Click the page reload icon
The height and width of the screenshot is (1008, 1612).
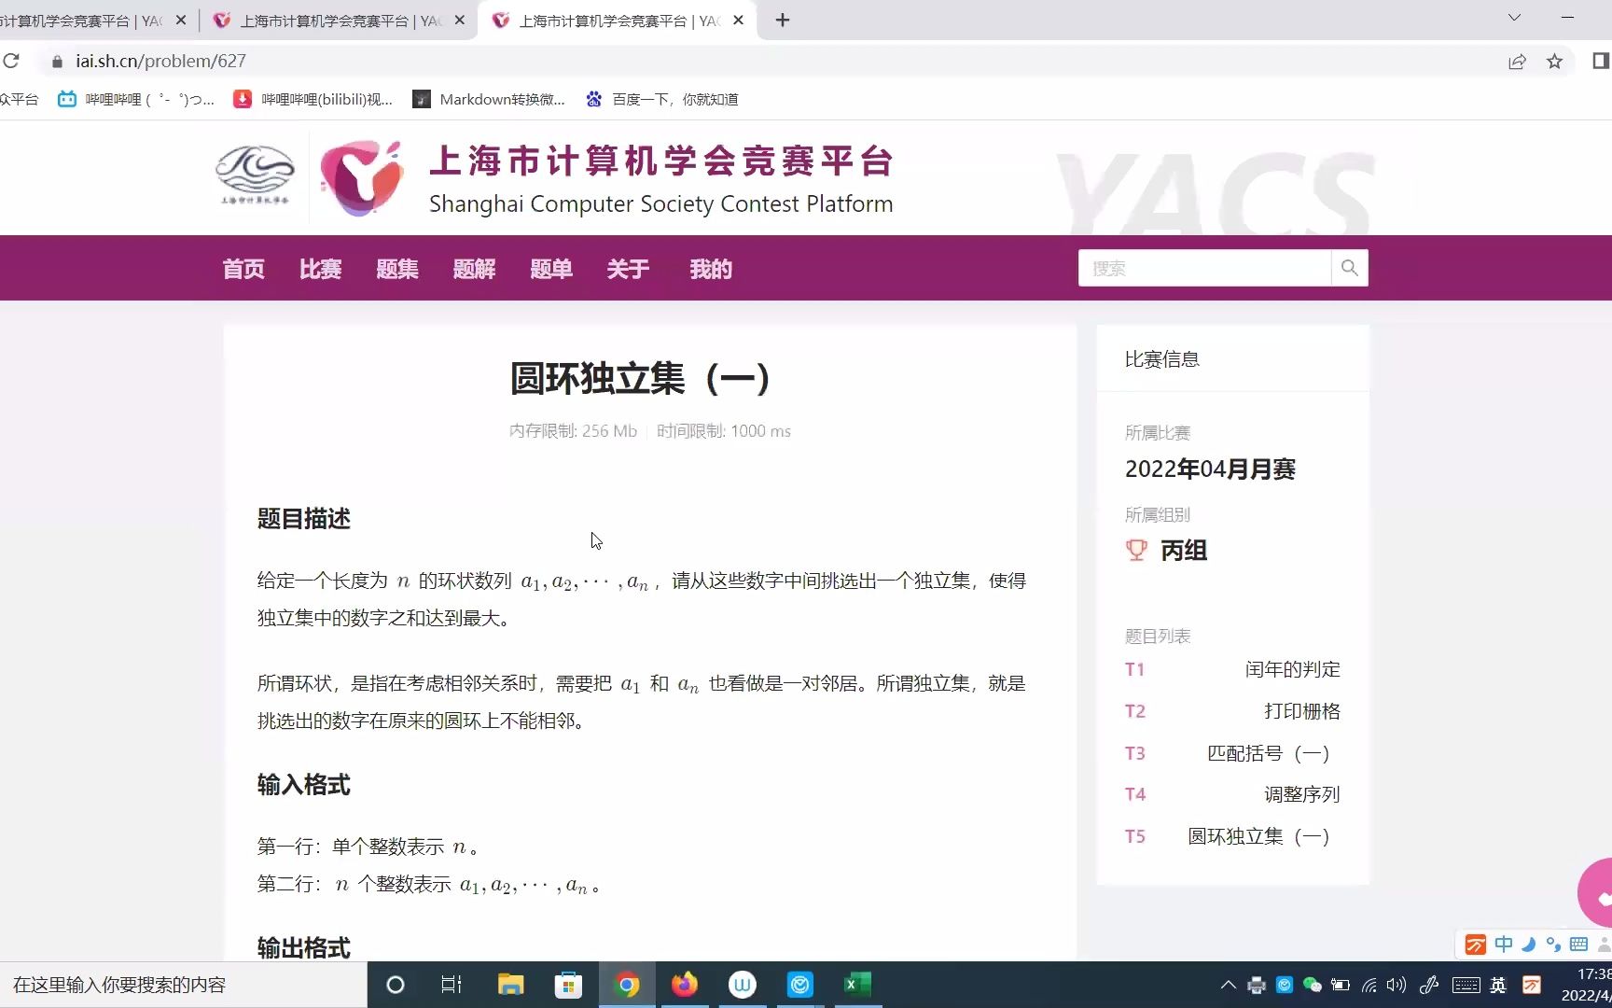click(x=12, y=61)
